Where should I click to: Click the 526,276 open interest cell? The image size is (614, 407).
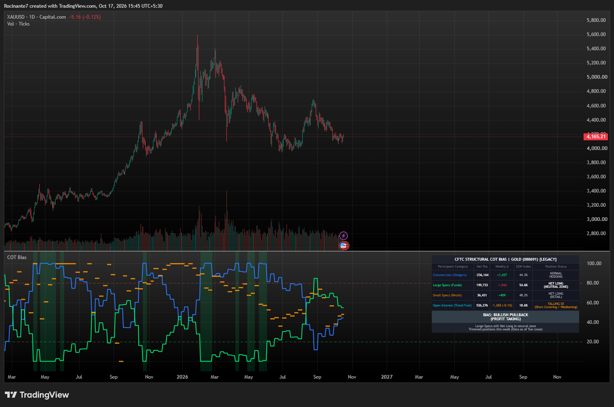click(482, 306)
